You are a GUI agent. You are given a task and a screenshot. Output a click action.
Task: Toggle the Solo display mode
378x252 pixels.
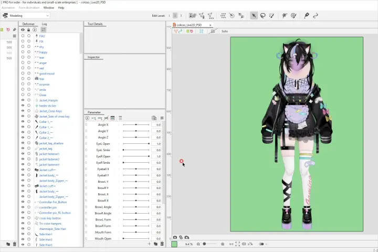(225, 31)
